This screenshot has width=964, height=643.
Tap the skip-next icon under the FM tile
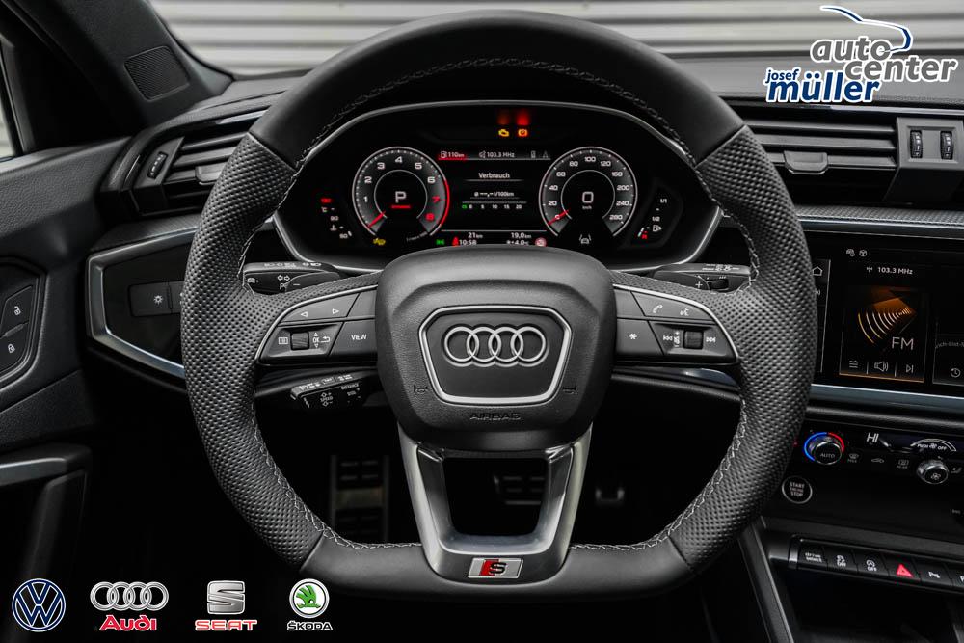909,368
